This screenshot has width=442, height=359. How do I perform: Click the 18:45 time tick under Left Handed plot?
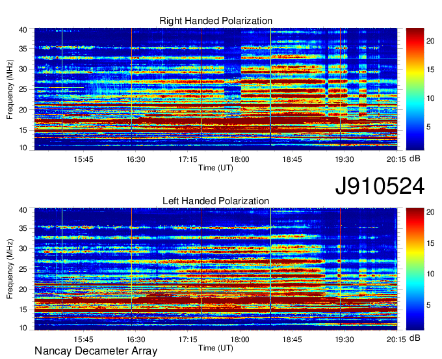[x=292, y=339]
